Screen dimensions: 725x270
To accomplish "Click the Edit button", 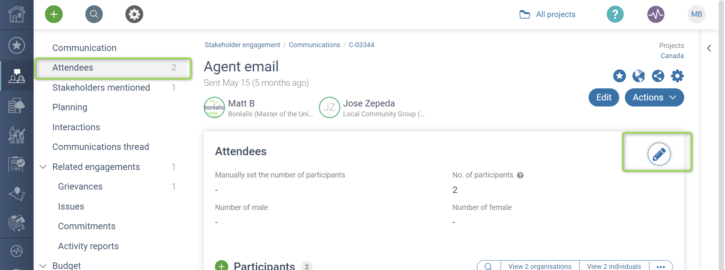I will 604,97.
